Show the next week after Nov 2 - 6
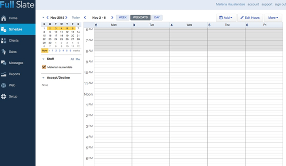The height and width of the screenshot is (166, 286). (x=112, y=17)
